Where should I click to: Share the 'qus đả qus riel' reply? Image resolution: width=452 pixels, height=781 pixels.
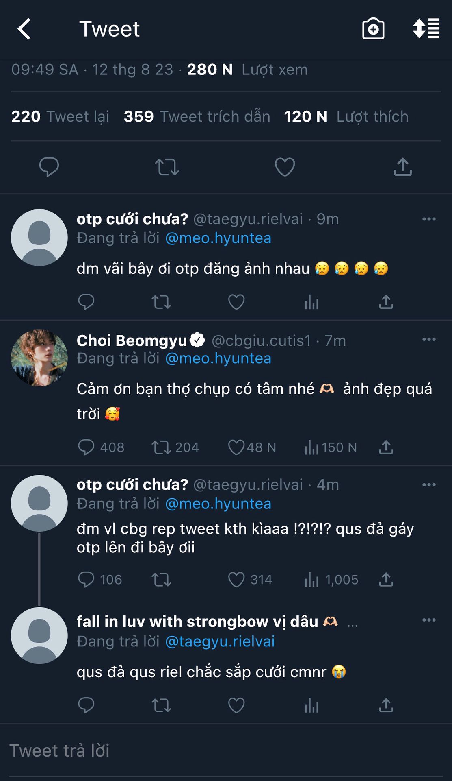click(x=386, y=705)
